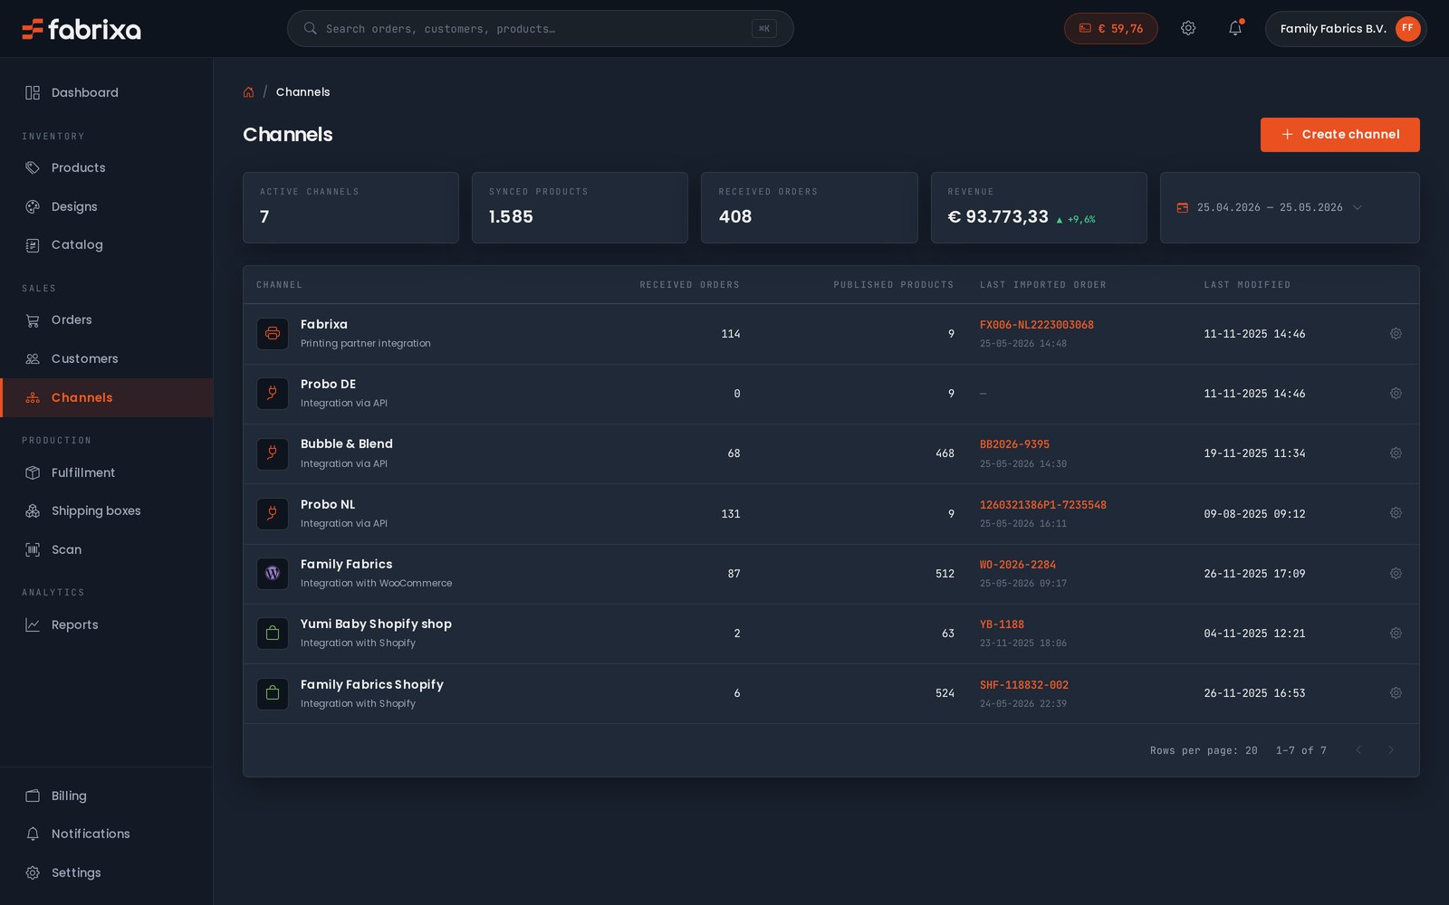Open settings gear for Probo NL channel

click(1396, 513)
